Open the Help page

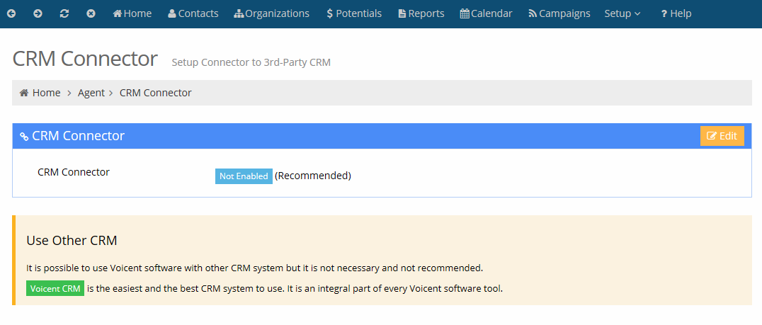[x=676, y=13]
